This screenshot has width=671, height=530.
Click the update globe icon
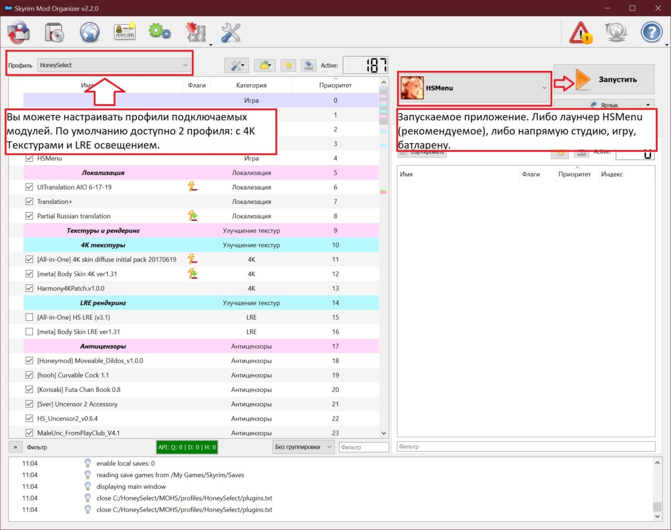(616, 32)
